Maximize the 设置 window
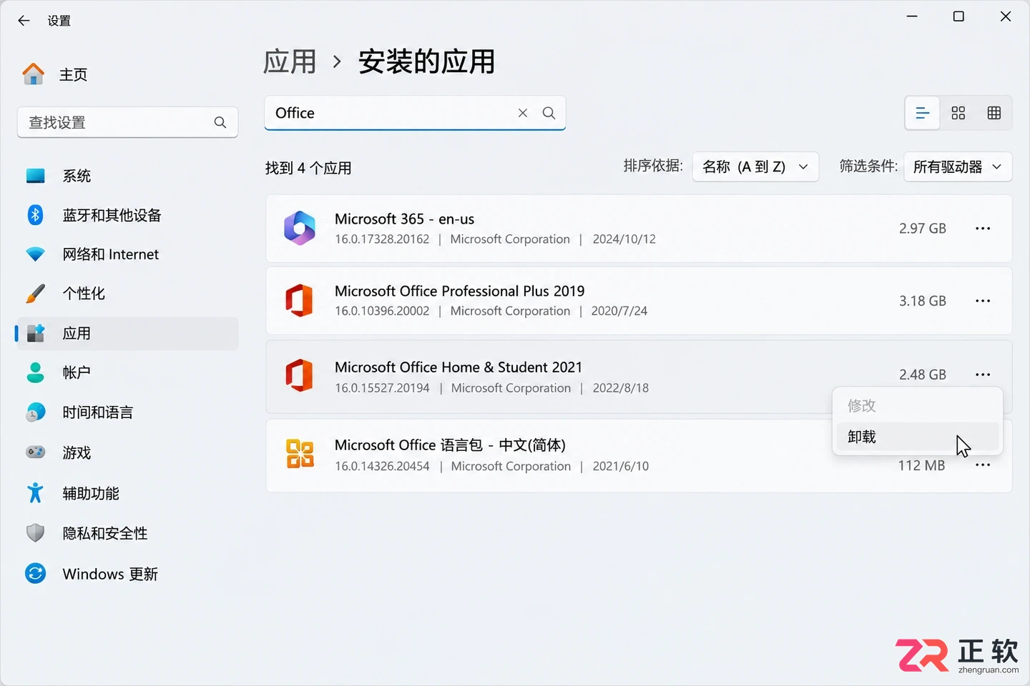Screen dimensions: 1030x686 [x=958, y=16]
